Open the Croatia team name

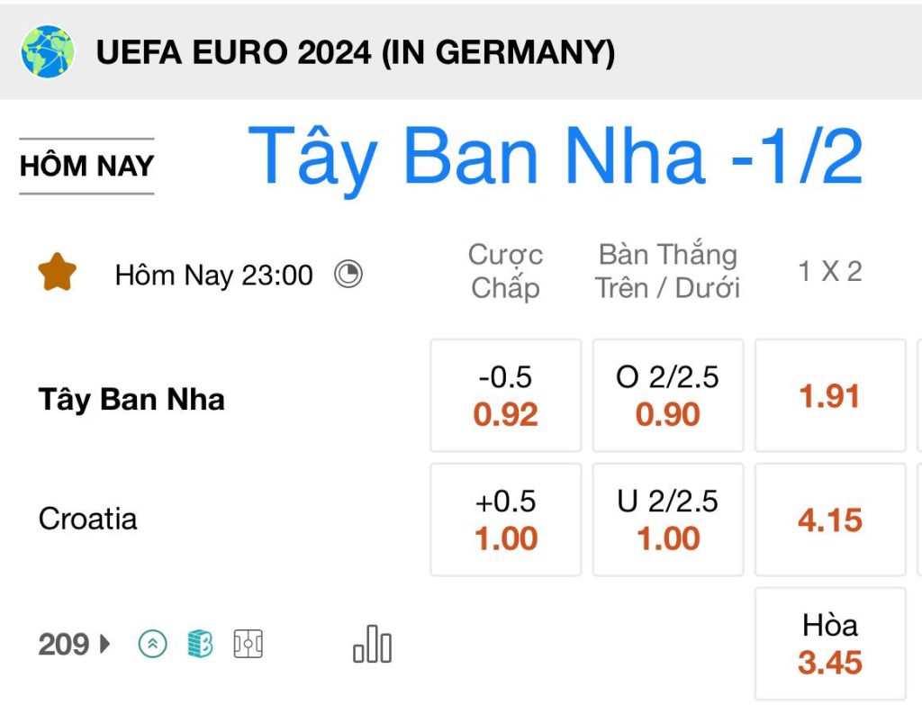tap(87, 520)
